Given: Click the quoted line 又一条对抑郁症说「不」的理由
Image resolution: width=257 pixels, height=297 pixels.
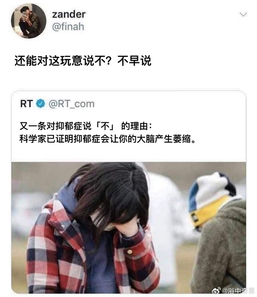Looking at the screenshot, I should [x=86, y=126].
